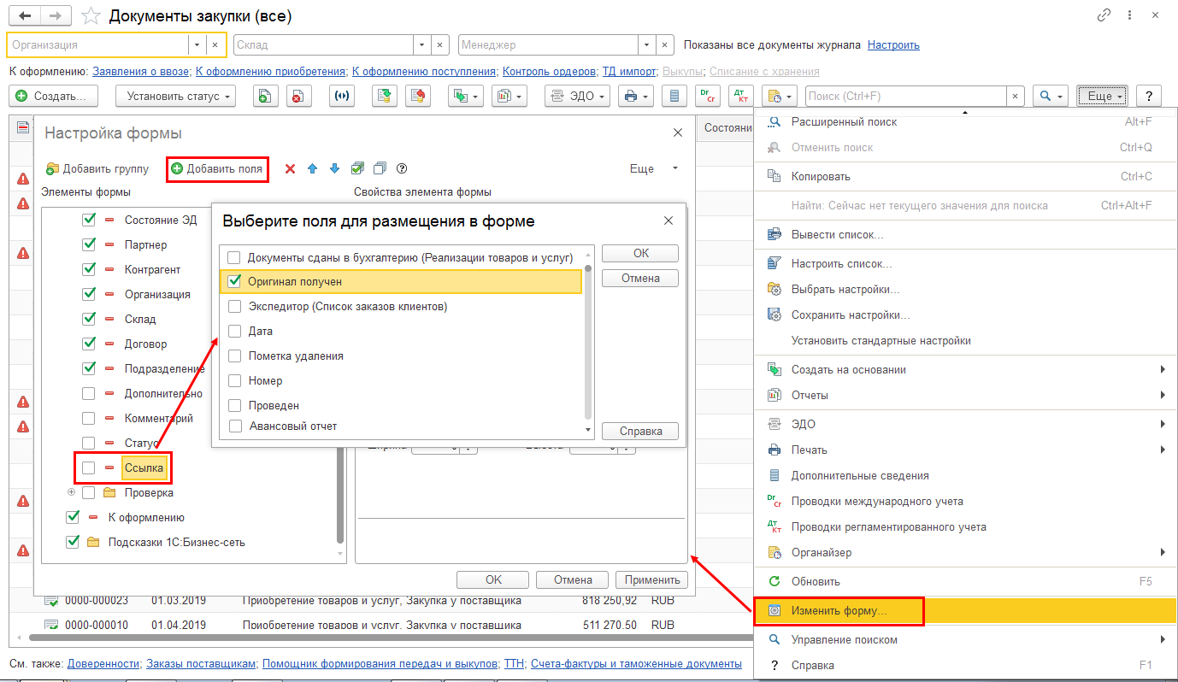Click the toolbar document icon with the green mark
The width and height of the screenshot is (1178, 682).
pos(265,97)
